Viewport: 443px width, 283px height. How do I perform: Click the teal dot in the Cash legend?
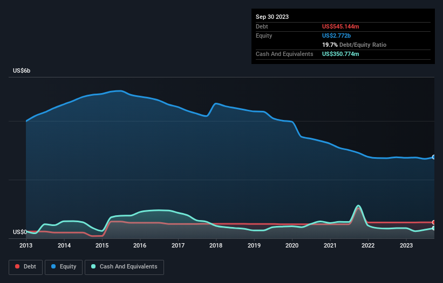pos(94,266)
